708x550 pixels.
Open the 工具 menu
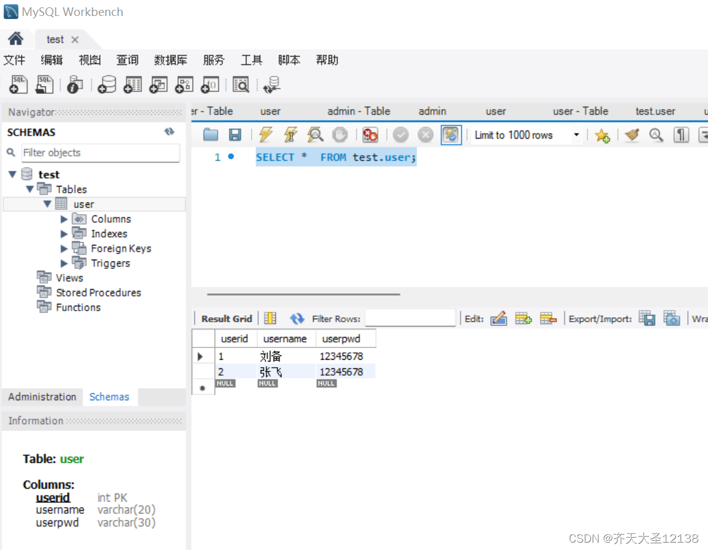point(252,60)
